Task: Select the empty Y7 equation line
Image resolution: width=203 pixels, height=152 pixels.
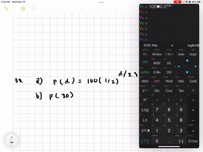Action: [169, 40]
